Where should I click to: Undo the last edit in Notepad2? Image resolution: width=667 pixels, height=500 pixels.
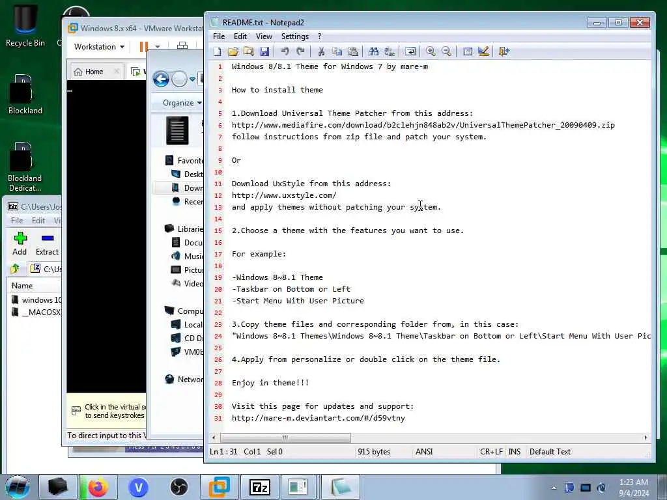[285, 51]
